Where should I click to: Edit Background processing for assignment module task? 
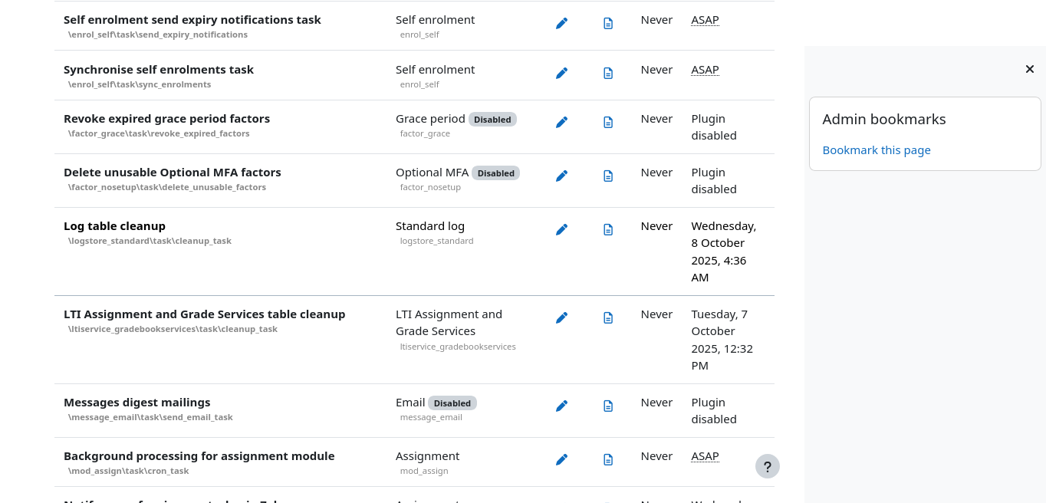point(561,459)
